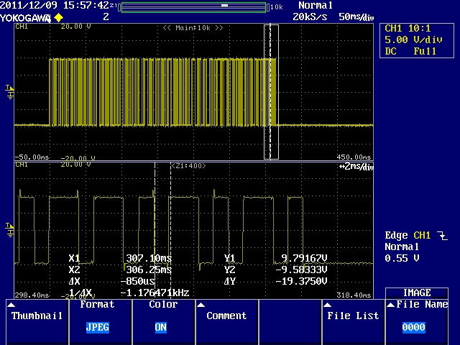Change the image Format JPEG setting
This screenshot has height=345, width=460.
pyautogui.click(x=101, y=321)
